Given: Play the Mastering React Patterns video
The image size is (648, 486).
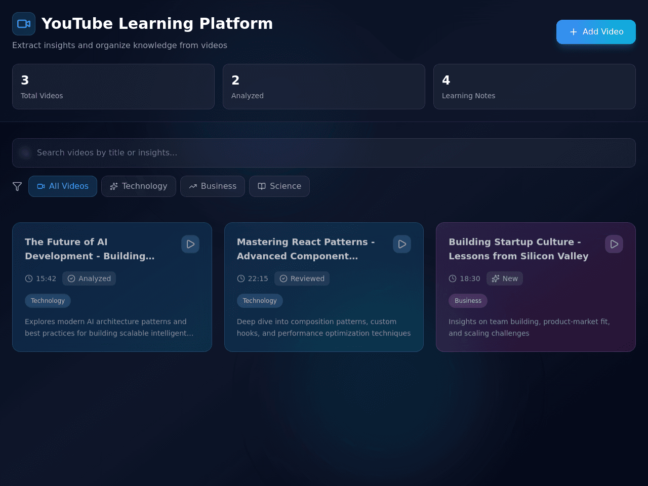Looking at the screenshot, I should tap(402, 244).
